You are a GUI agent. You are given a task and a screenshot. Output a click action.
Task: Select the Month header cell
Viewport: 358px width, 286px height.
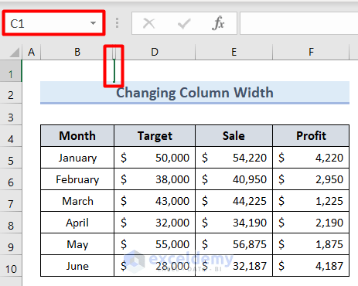[77, 136]
